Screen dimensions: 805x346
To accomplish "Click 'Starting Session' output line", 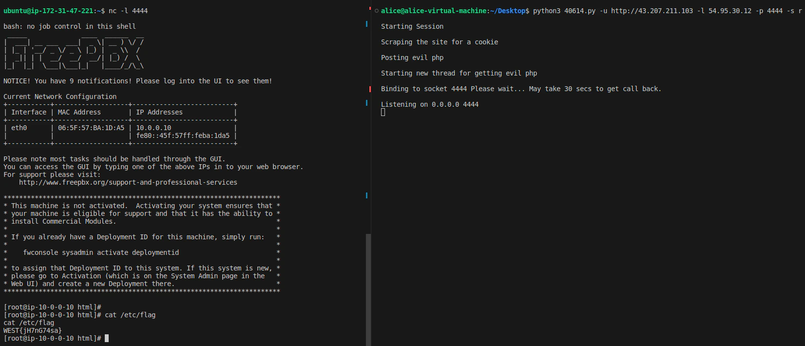I will (412, 26).
